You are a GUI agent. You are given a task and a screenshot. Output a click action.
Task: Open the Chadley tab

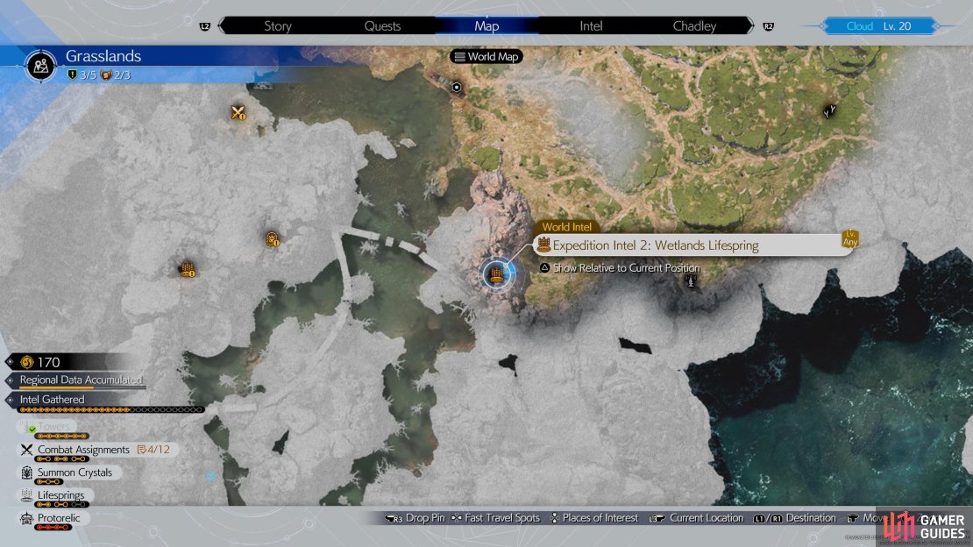click(x=694, y=26)
